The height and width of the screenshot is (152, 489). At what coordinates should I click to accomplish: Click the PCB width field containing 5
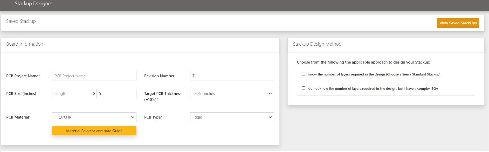(x=116, y=94)
